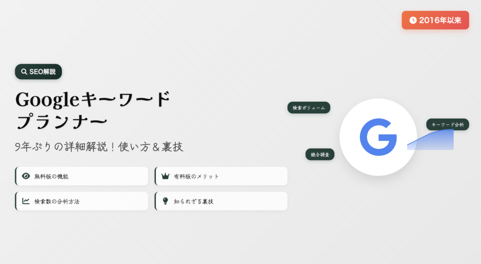Click the lightbulb icon for 知られざる裏技
The width and height of the screenshot is (481, 264).
click(165, 201)
